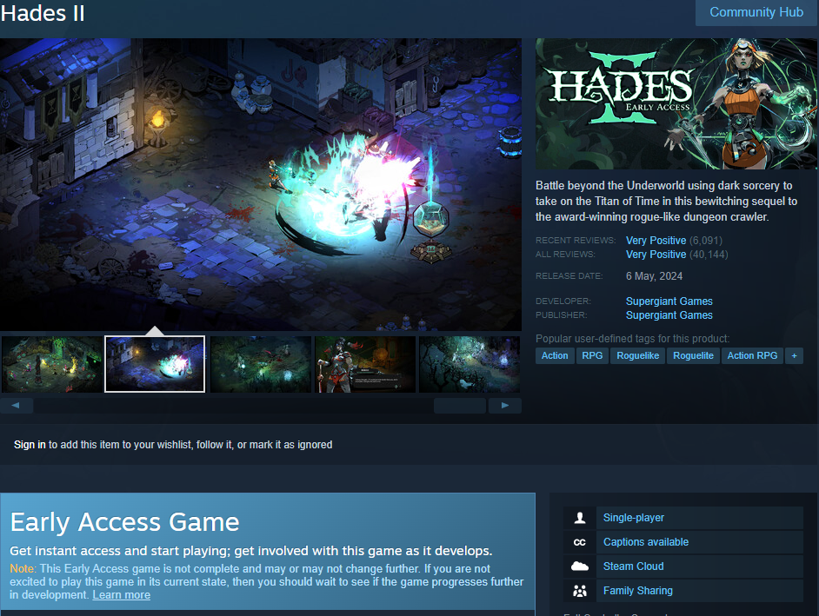
Task: Select the Action tag
Action: click(x=555, y=355)
